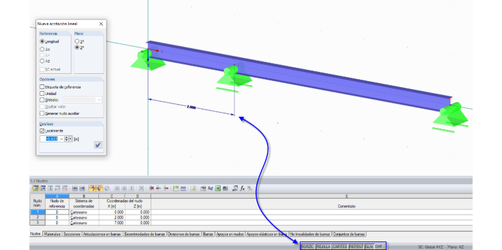Open the Articulaciones en barras tab

pos(102,234)
